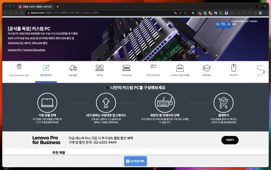Click the 나만의 커스텀 PC를 구성해보세요 heading
This screenshot has width=271, height=170.
[138, 88]
